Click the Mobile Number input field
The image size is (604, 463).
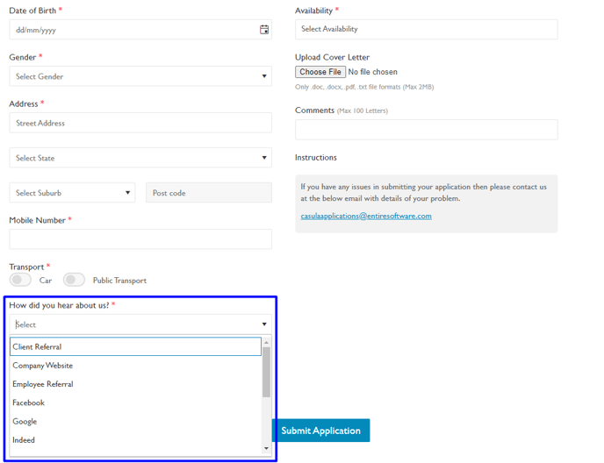(140, 239)
